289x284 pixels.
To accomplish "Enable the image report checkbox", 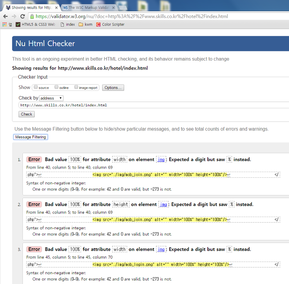I will [76, 87].
